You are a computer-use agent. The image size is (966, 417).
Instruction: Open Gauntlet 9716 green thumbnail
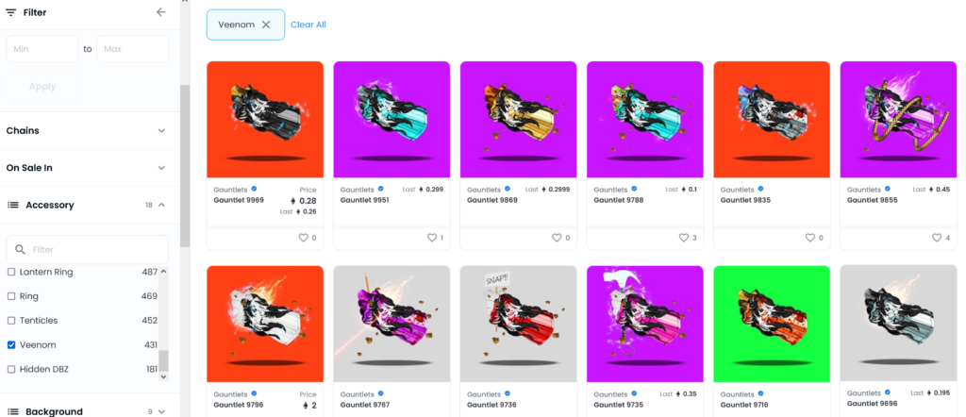coord(772,324)
